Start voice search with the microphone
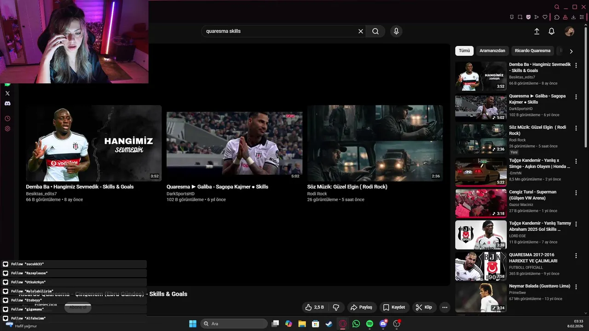 coord(396,31)
